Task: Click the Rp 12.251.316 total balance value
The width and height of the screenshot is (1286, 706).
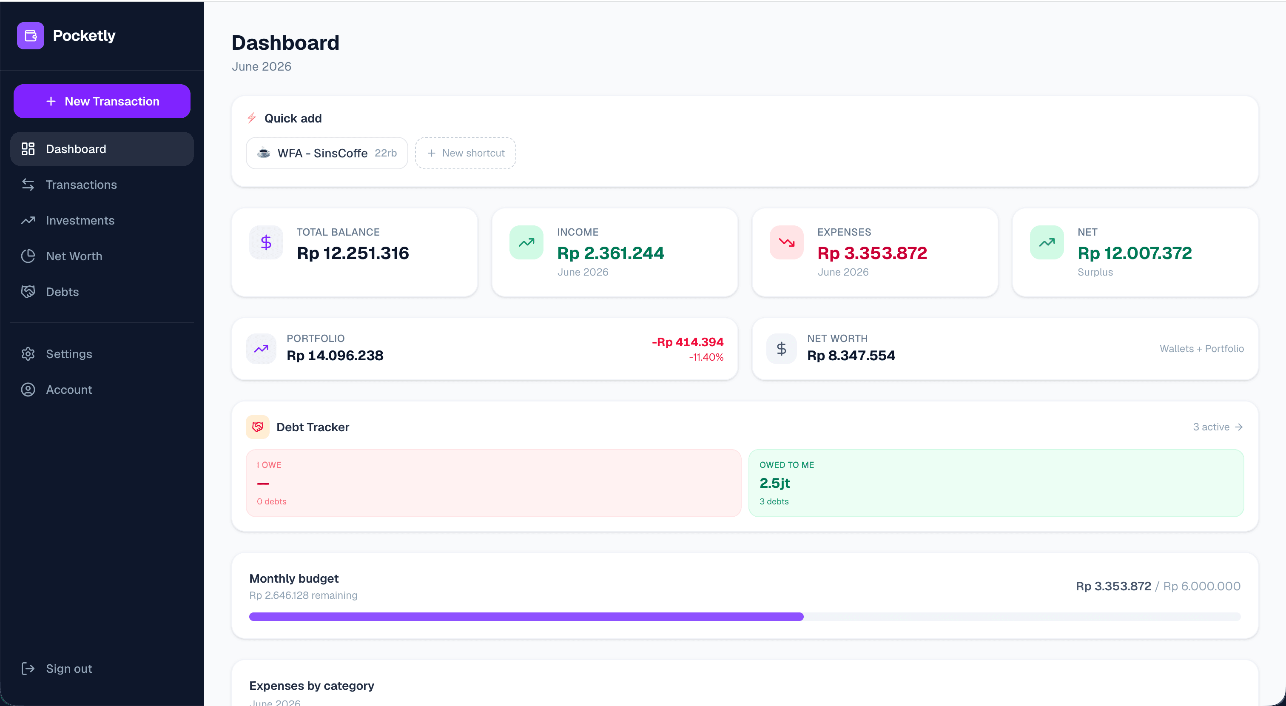Action: tap(353, 253)
